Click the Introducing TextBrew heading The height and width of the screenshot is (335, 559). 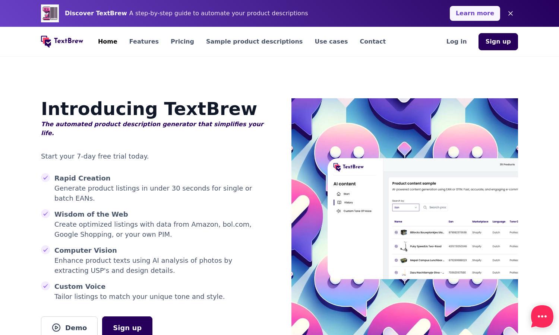[149, 109]
